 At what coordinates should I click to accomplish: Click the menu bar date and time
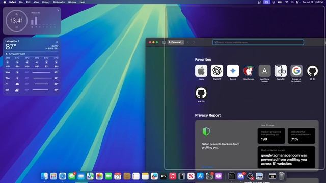click(313, 2)
